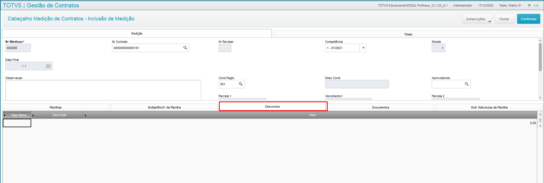
Task: Click inside the Observacao text area
Action: (103, 90)
